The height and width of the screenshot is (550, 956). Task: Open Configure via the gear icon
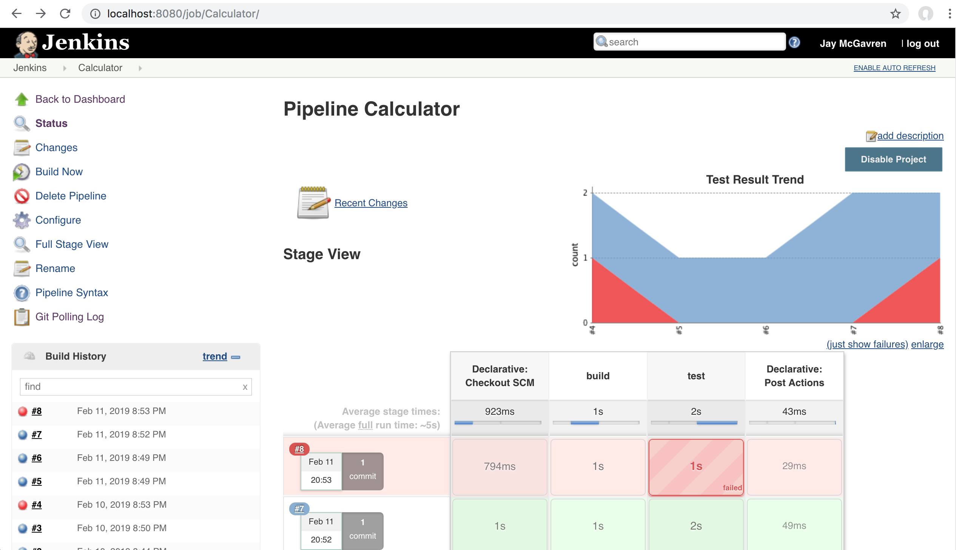pyautogui.click(x=22, y=220)
